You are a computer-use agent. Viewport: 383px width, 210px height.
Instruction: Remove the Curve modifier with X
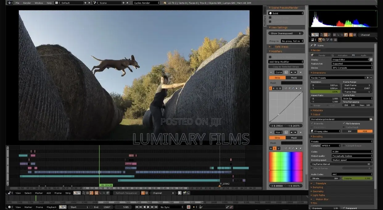tap(301, 72)
